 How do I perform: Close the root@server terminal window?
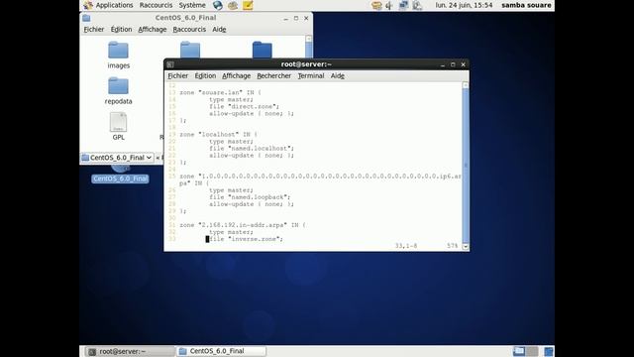tap(464, 64)
